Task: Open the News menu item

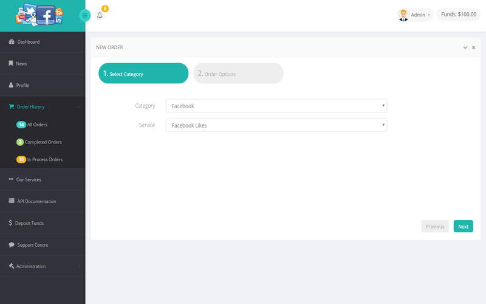Action: (x=43, y=64)
